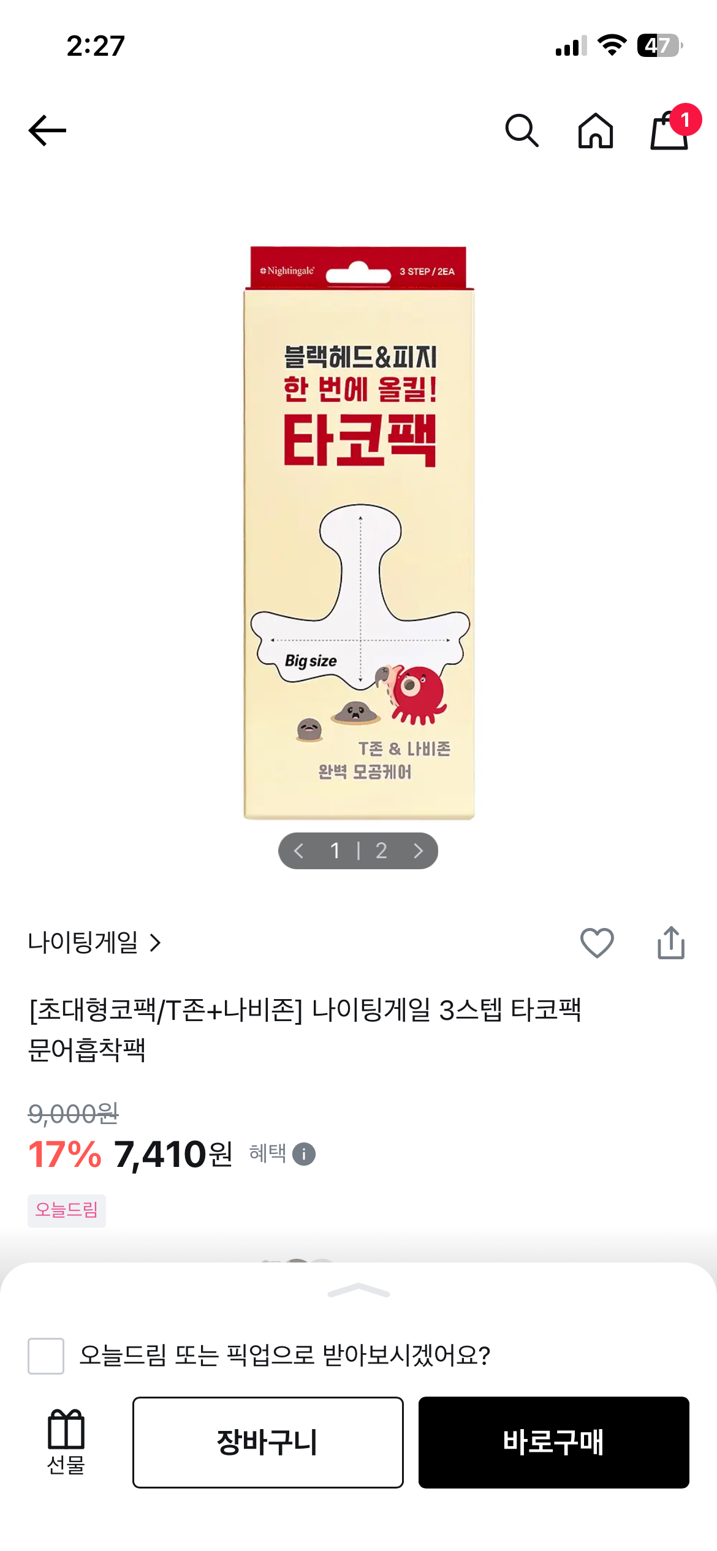Tap the heart wishlist icon
Image resolution: width=717 pixels, height=1551 pixels.
[597, 943]
